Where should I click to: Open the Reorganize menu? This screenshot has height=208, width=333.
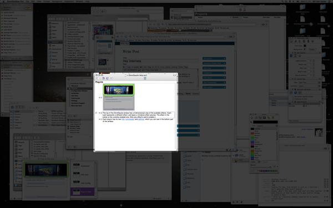[x=57, y=1]
